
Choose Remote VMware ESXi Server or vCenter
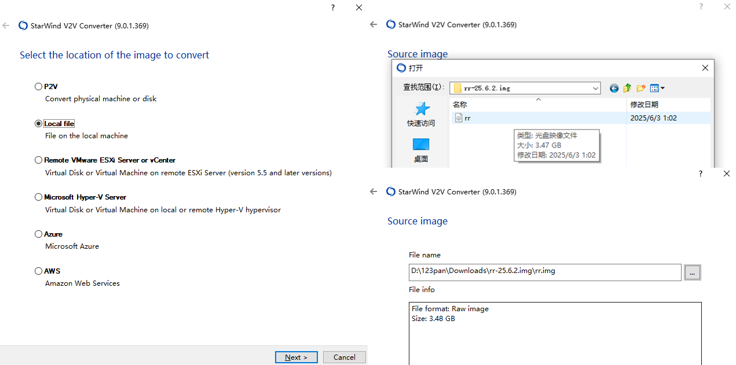(x=39, y=160)
